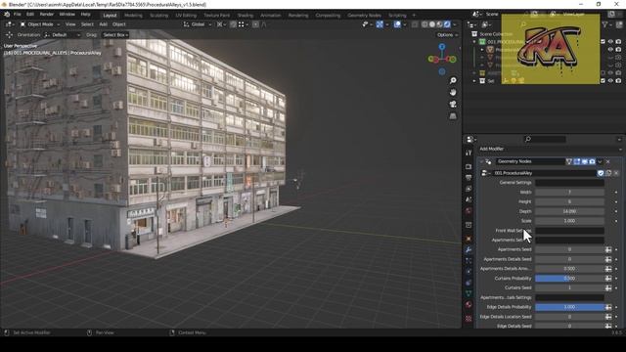Open the Render properties tab
626x352 pixels.
[469, 166]
